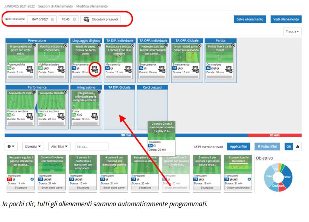309x222 pixels.
Task: Toggle the ON filter switch
Action: click(289, 146)
